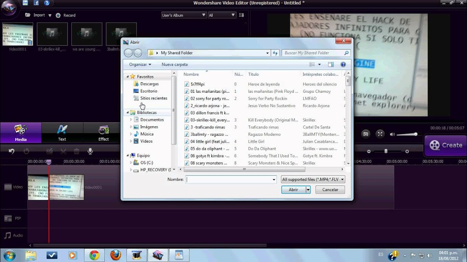
Task: Click the trash delete icon in the timeline toolbar
Action: point(77,151)
